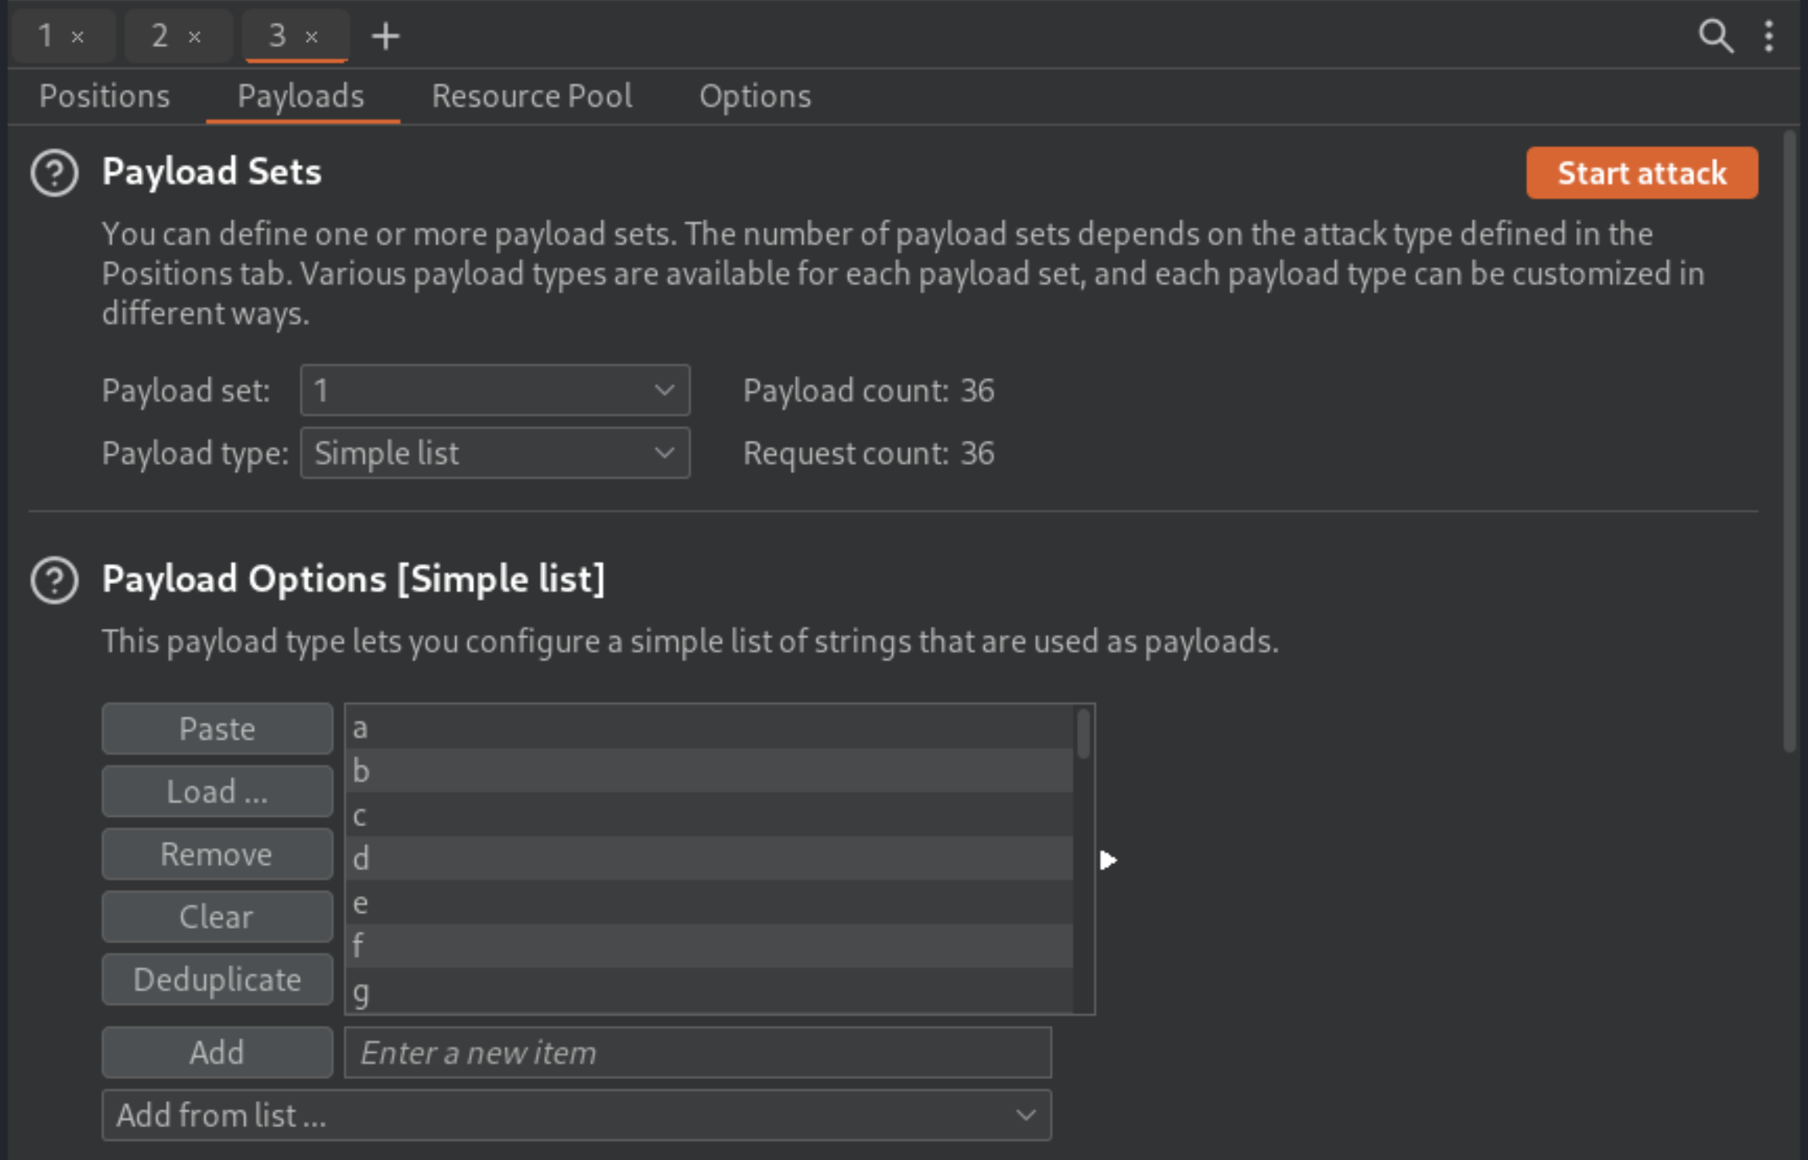Click the Load... button

[218, 791]
